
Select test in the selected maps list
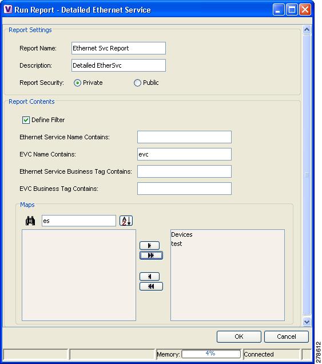click(177, 244)
